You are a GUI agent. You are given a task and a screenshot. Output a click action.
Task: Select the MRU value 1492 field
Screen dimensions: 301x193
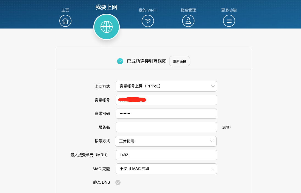(x=166, y=155)
